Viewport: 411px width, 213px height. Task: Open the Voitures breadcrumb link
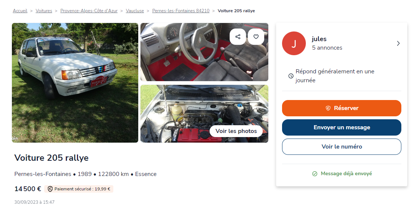click(x=44, y=11)
